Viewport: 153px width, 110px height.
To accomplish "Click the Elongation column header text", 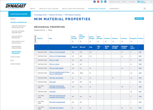I will coord(133,38).
